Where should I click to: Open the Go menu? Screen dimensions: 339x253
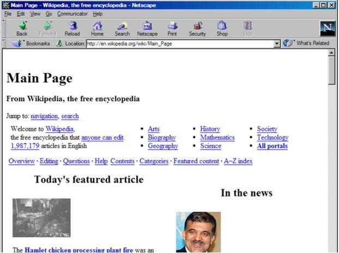(49, 14)
